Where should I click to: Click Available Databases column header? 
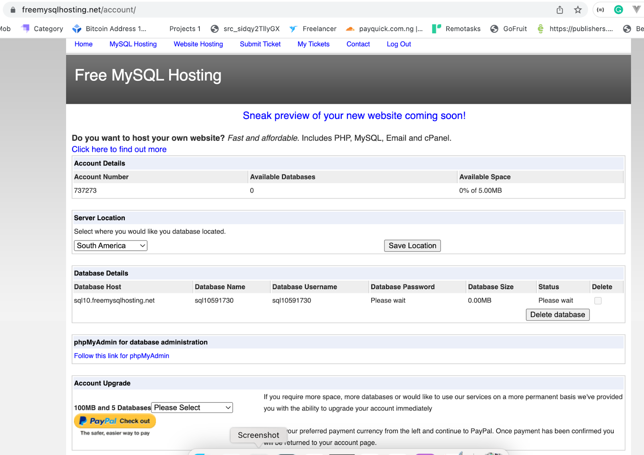click(x=283, y=177)
